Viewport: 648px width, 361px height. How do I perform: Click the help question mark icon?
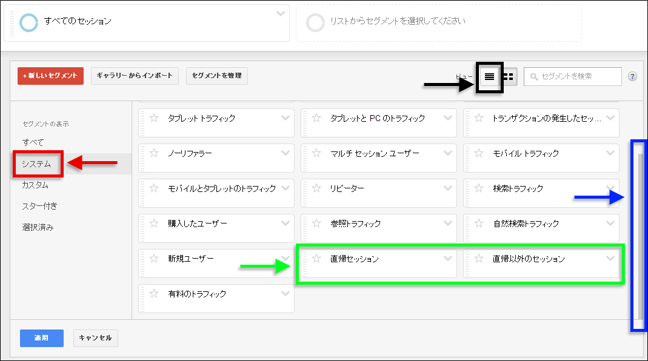coord(632,76)
